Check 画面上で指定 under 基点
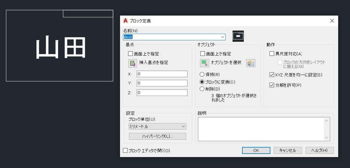The width and height of the screenshot is (350, 168). 130,54
